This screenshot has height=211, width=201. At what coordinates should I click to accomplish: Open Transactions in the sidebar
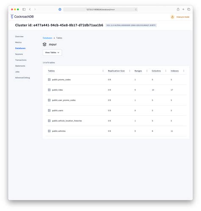pyautogui.click(x=21, y=60)
